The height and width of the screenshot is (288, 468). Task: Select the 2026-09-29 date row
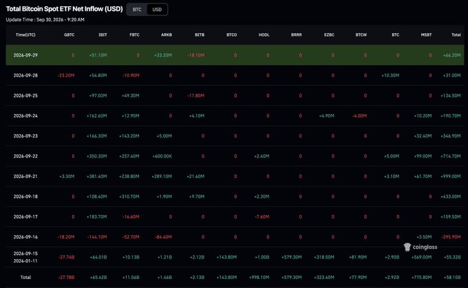(235, 55)
